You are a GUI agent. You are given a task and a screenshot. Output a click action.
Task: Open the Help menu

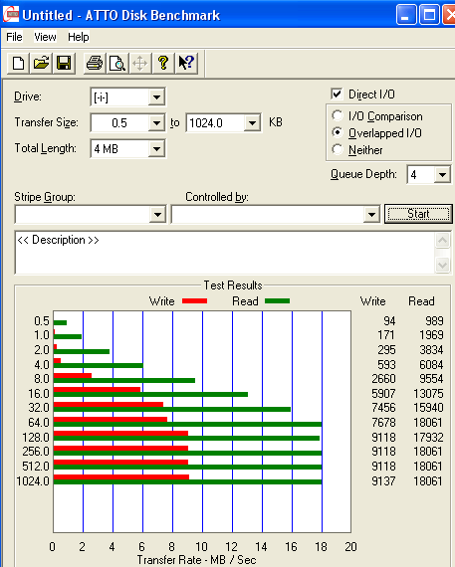tap(79, 37)
